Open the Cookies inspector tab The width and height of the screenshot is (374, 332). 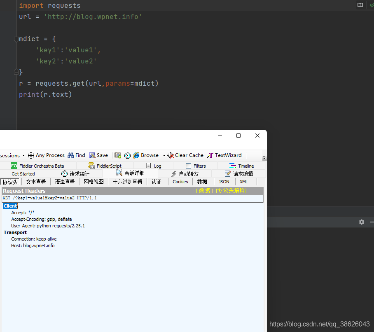[x=180, y=182]
